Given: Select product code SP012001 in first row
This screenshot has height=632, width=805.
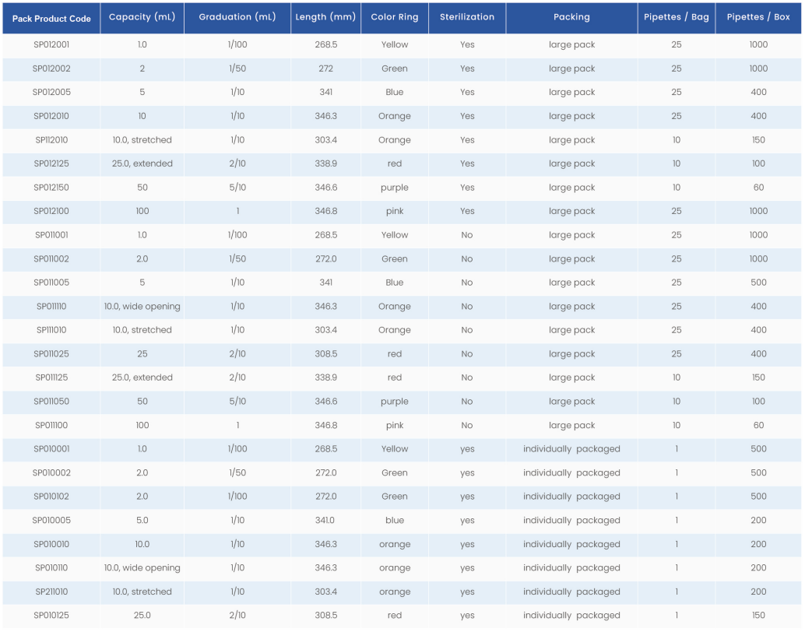Looking at the screenshot, I should [51, 45].
